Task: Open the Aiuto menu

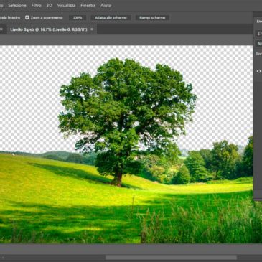Action: pyautogui.click(x=106, y=5)
